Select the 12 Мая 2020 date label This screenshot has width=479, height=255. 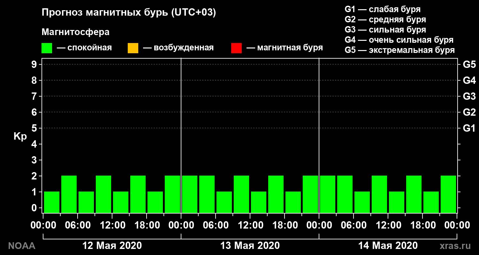pyautogui.click(x=112, y=246)
